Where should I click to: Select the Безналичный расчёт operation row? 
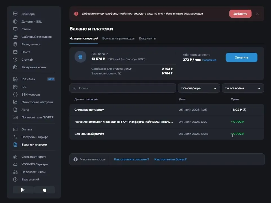point(167,134)
